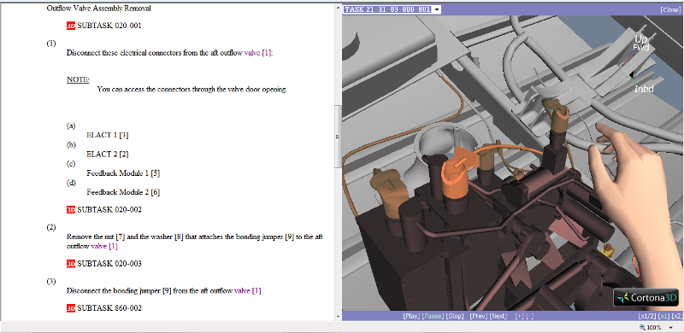Set playback speed to x1/2
Viewport: 684px width, 333px height.
tap(647, 316)
